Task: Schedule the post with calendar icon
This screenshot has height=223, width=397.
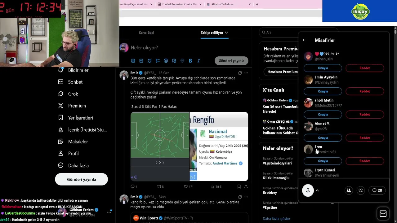Action: coord(174,61)
